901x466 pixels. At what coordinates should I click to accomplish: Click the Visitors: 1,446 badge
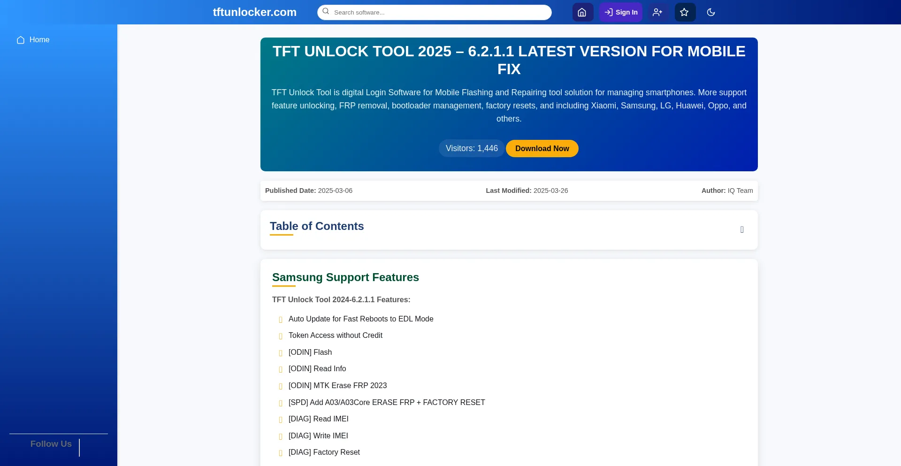point(472,148)
